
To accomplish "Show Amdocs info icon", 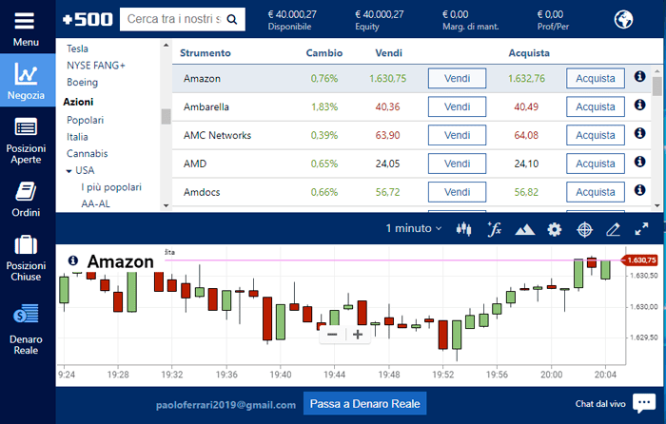I will [639, 190].
